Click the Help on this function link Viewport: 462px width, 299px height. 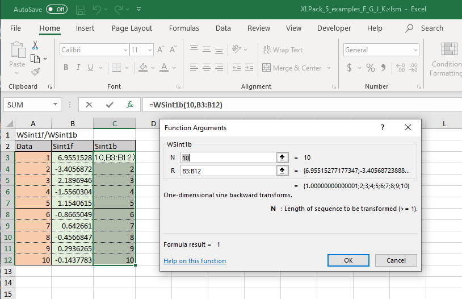point(195,261)
